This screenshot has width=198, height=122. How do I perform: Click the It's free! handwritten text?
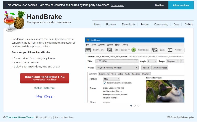coord(45,96)
